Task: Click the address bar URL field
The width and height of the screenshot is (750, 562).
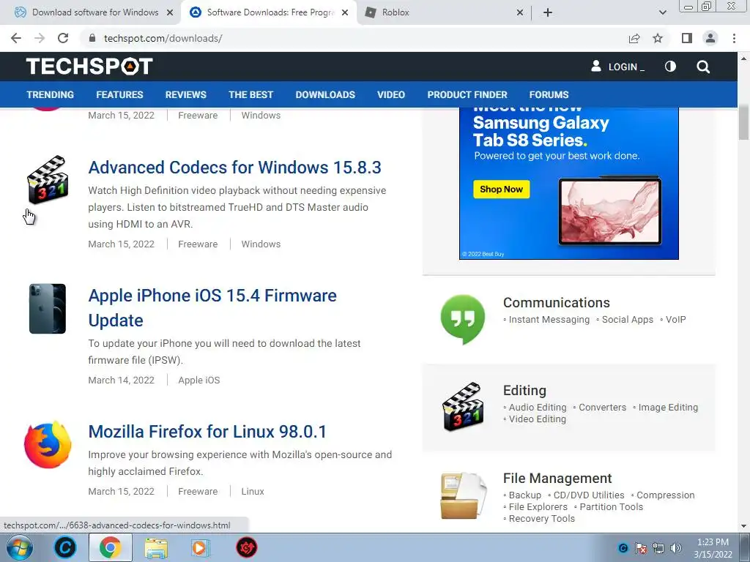Action: click(354, 38)
